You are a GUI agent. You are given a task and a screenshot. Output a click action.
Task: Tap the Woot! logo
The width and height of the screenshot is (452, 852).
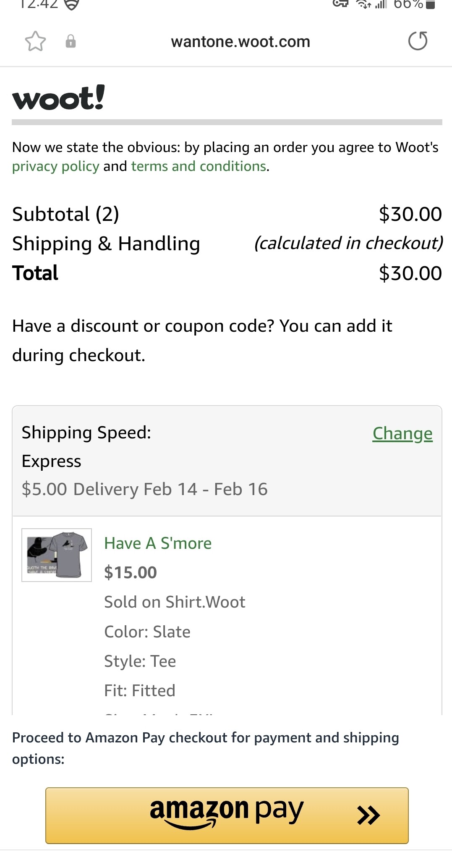coord(59,98)
